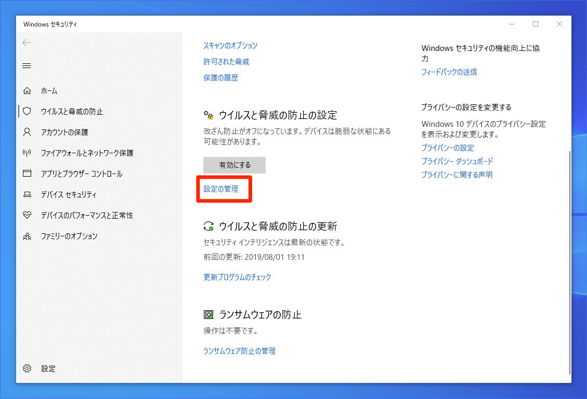
Task: Minimize the Windows セキュリティ window
Action: (512, 24)
